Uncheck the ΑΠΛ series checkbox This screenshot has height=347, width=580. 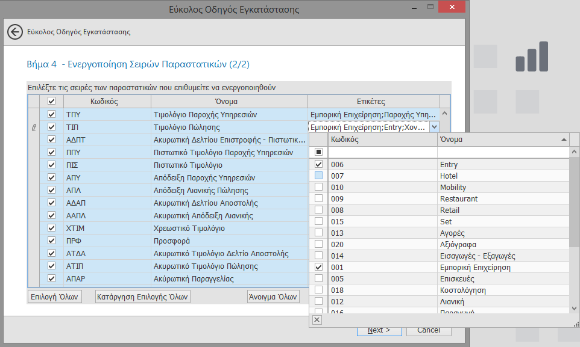(x=51, y=190)
